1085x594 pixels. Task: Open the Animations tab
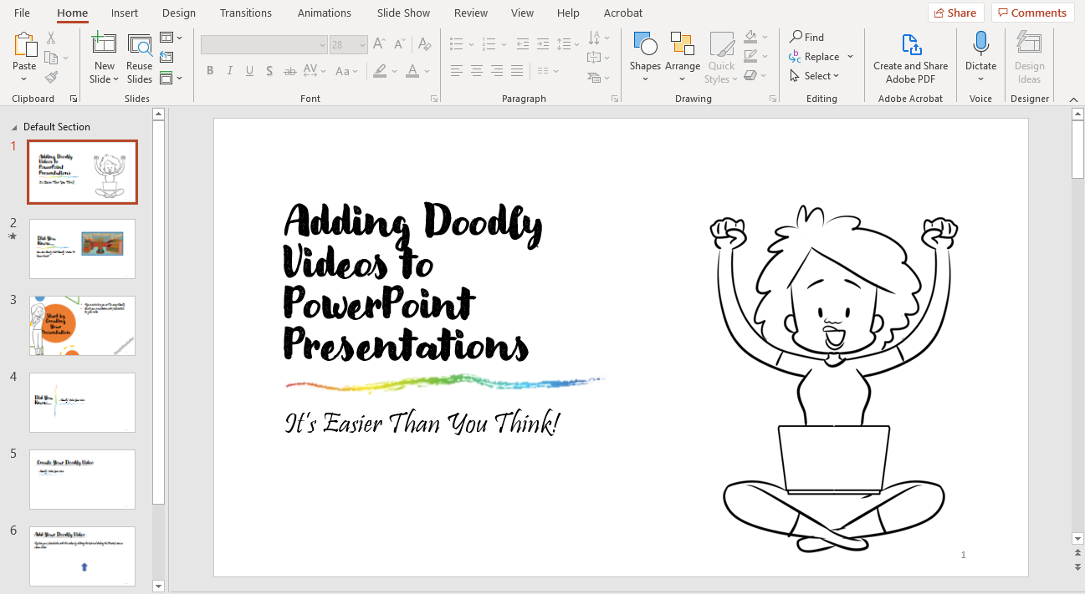(324, 13)
